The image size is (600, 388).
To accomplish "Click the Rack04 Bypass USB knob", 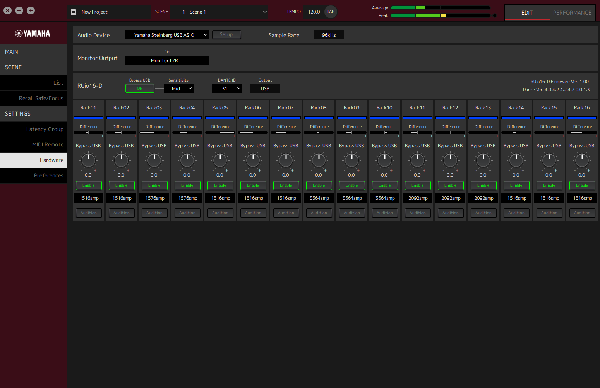I will [x=187, y=160].
